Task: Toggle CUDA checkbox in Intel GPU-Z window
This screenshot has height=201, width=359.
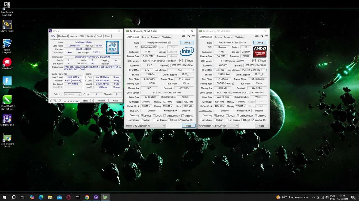Action: [154, 115]
